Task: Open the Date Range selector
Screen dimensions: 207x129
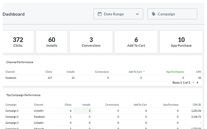Action: point(118,14)
